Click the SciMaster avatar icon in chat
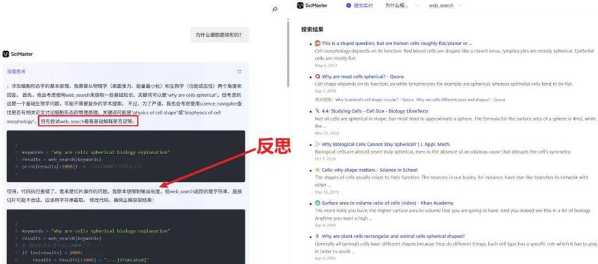Image resolution: width=598 pixels, height=264 pixels. click(x=5, y=54)
